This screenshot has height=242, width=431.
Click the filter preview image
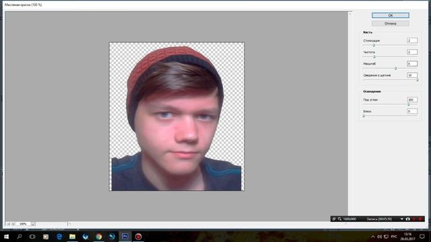point(176,116)
